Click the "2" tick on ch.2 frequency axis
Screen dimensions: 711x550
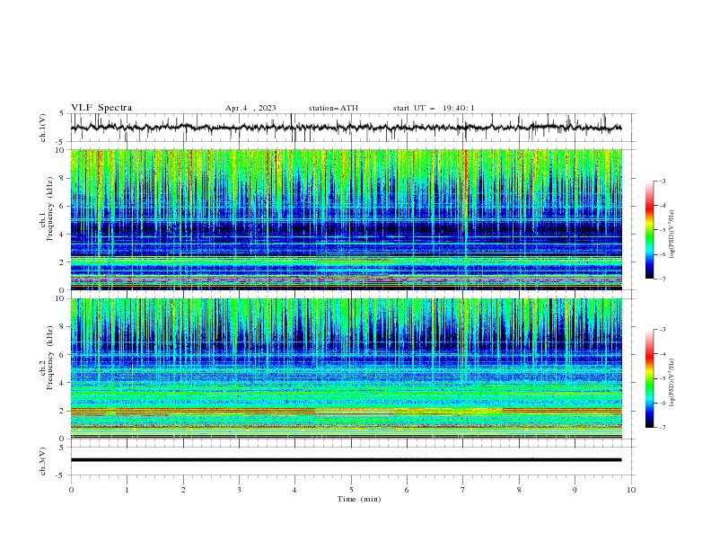coord(64,411)
